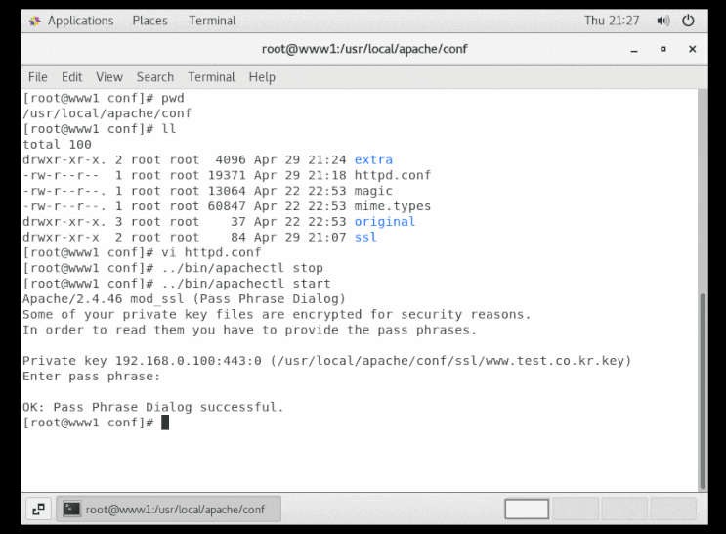Open the Edit menu
The width and height of the screenshot is (726, 534).
coord(71,77)
